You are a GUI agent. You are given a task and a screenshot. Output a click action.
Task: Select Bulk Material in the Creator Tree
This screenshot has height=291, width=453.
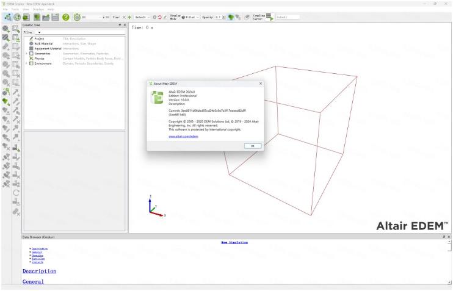(43, 43)
